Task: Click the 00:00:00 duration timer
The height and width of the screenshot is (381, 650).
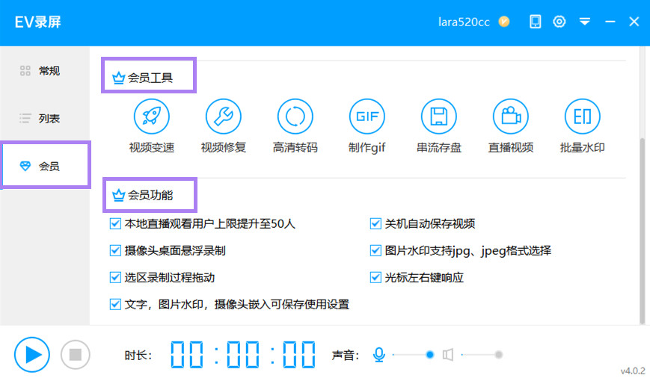Action: tap(243, 355)
